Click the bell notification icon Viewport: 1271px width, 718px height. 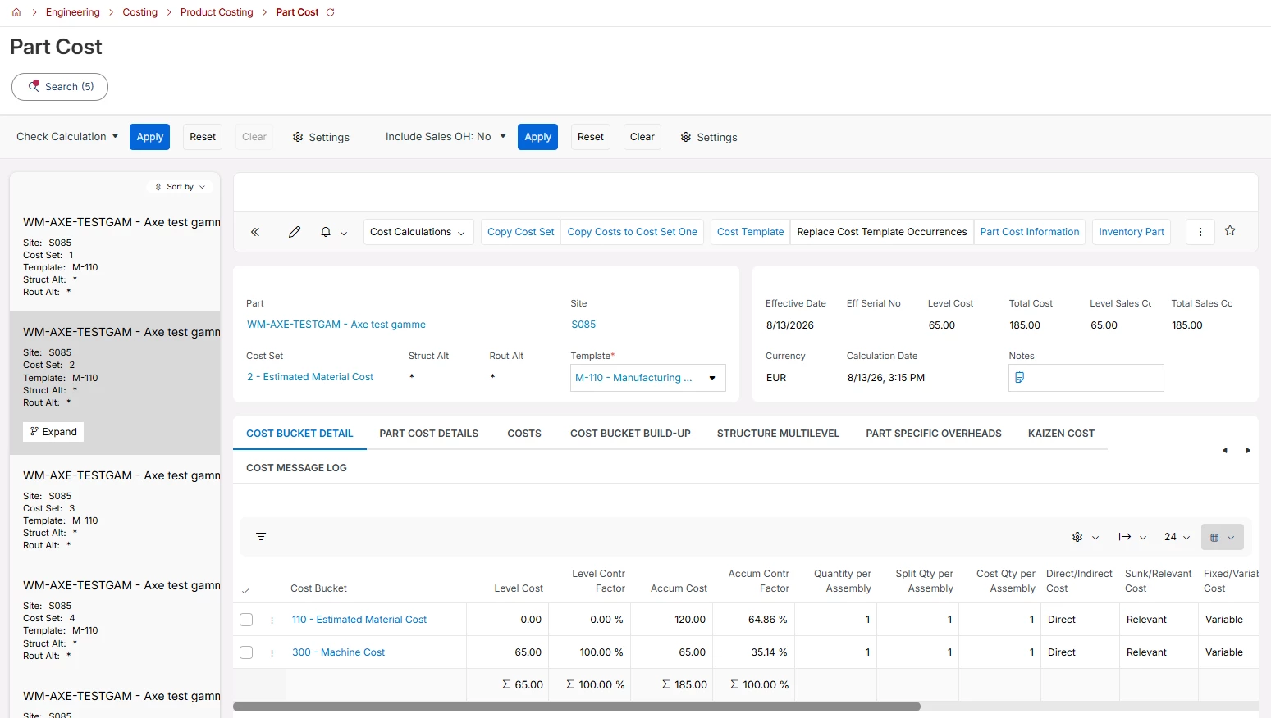[x=326, y=232]
